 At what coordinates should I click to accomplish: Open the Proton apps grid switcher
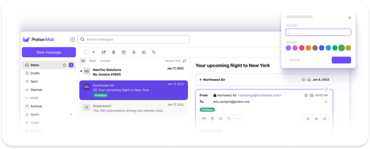click(x=72, y=39)
